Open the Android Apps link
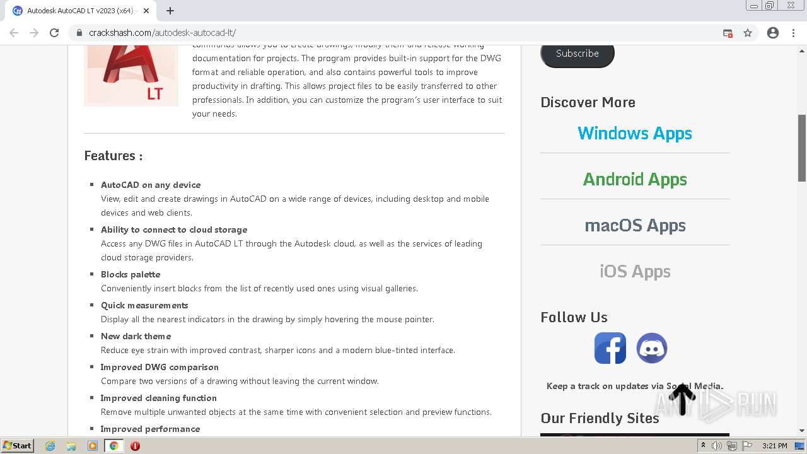Image resolution: width=807 pixels, height=454 pixels. tap(635, 179)
